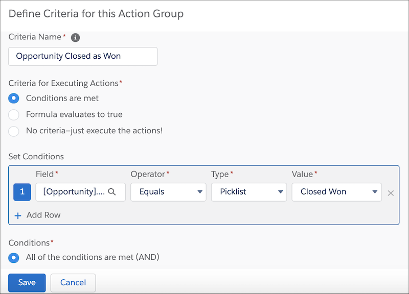Click the Criteria for Executing Actions label
The height and width of the screenshot is (294, 409).
(63, 83)
